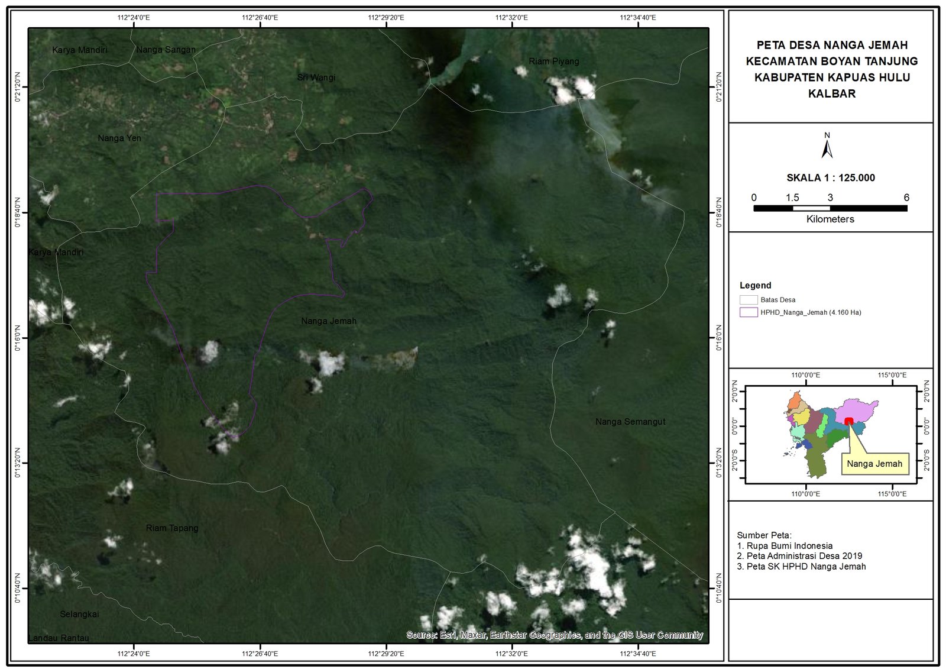Click the yellow Nanga Jemah callout label

click(x=874, y=464)
